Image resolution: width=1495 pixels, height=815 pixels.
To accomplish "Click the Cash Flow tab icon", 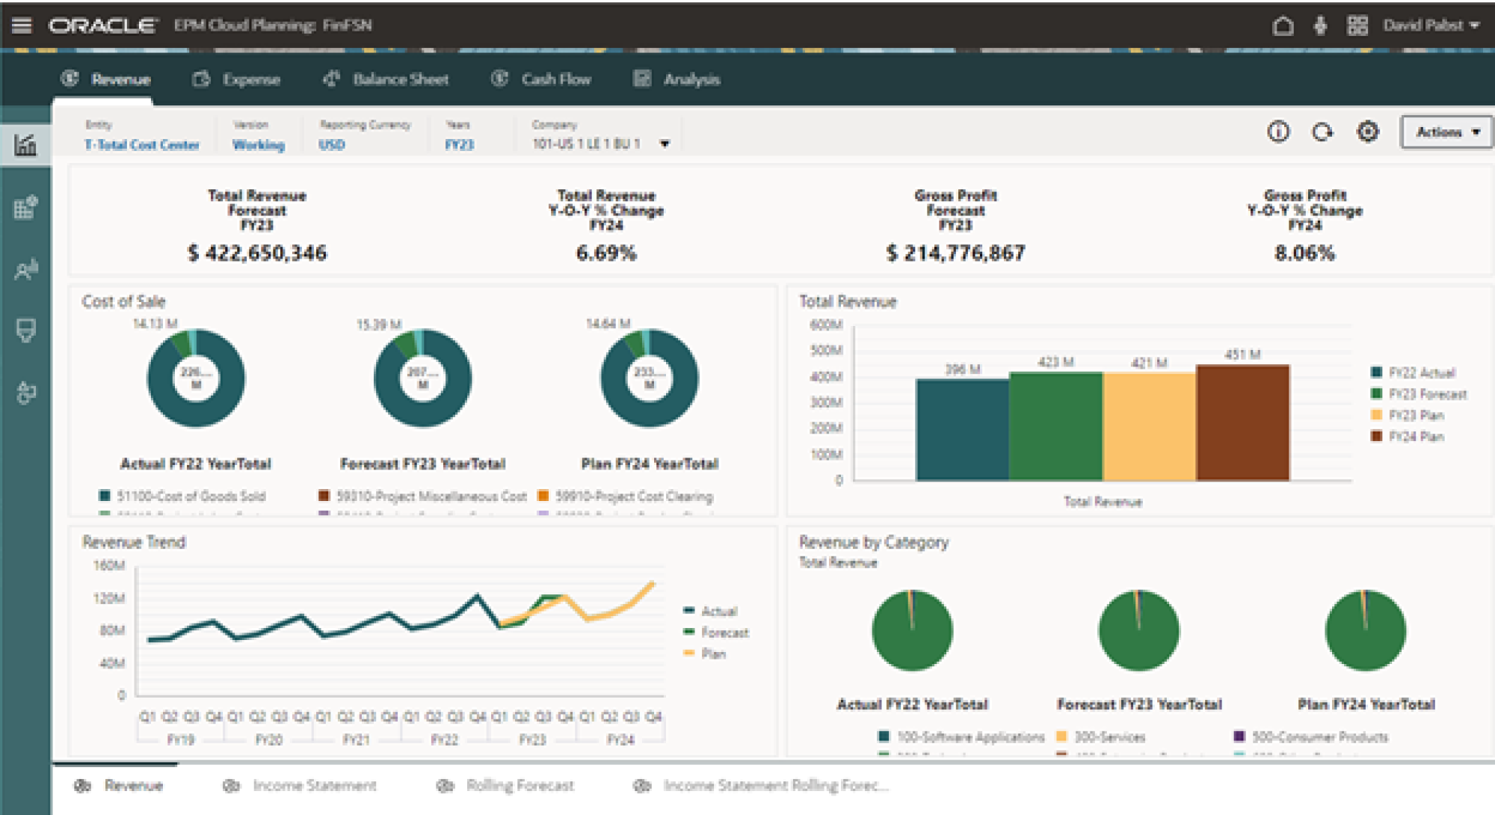I will pyautogui.click(x=499, y=79).
